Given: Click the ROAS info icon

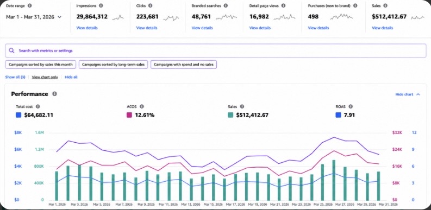Looking at the screenshot, I should (x=351, y=106).
